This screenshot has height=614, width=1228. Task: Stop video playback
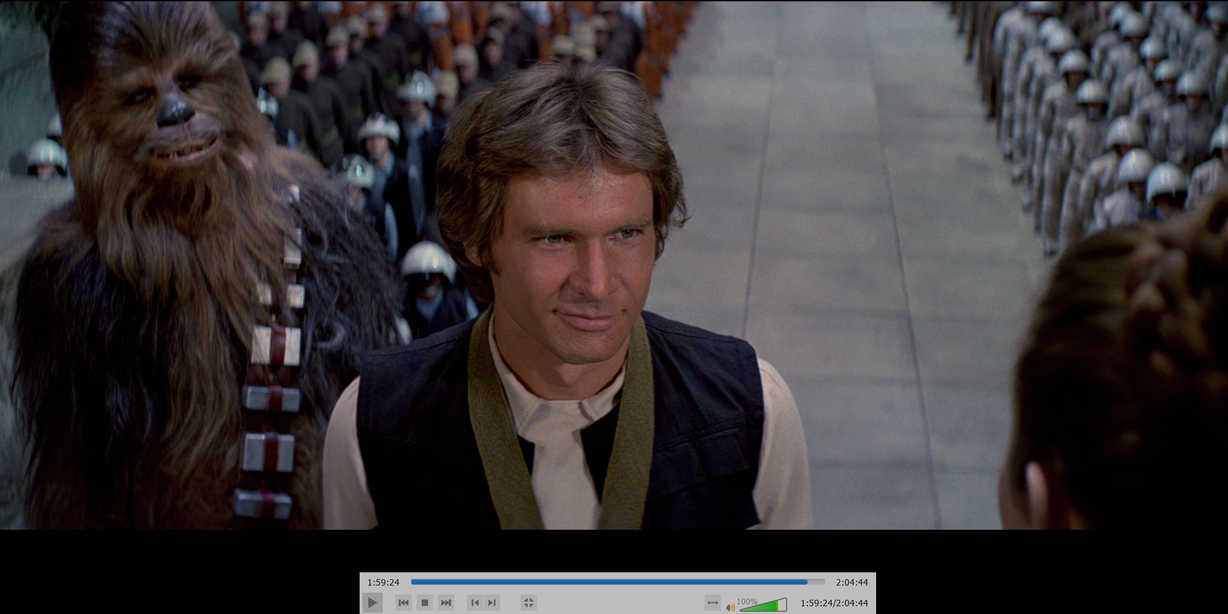pyautogui.click(x=424, y=603)
